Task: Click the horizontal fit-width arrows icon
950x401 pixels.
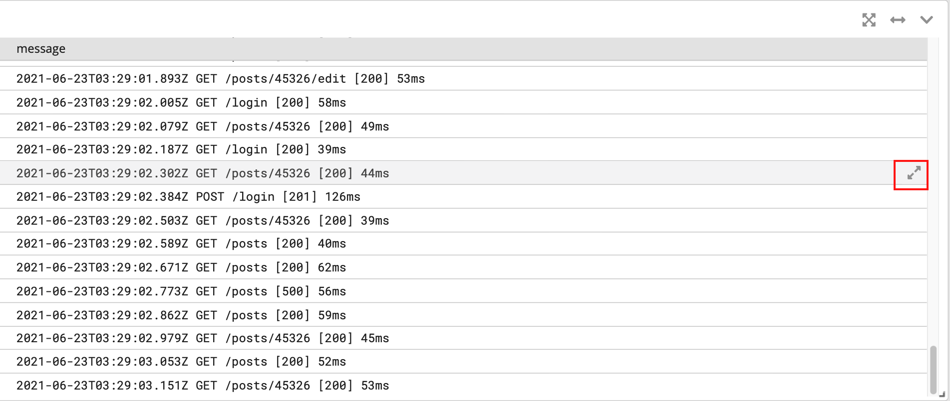Action: (898, 20)
